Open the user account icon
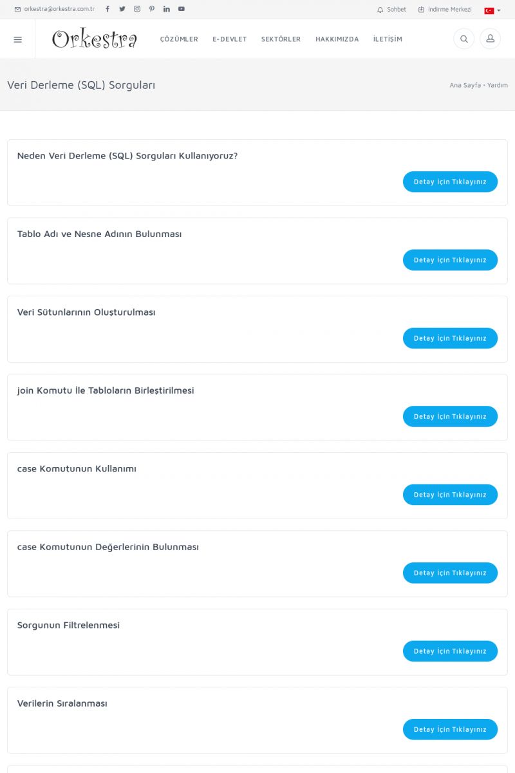 pyautogui.click(x=490, y=39)
